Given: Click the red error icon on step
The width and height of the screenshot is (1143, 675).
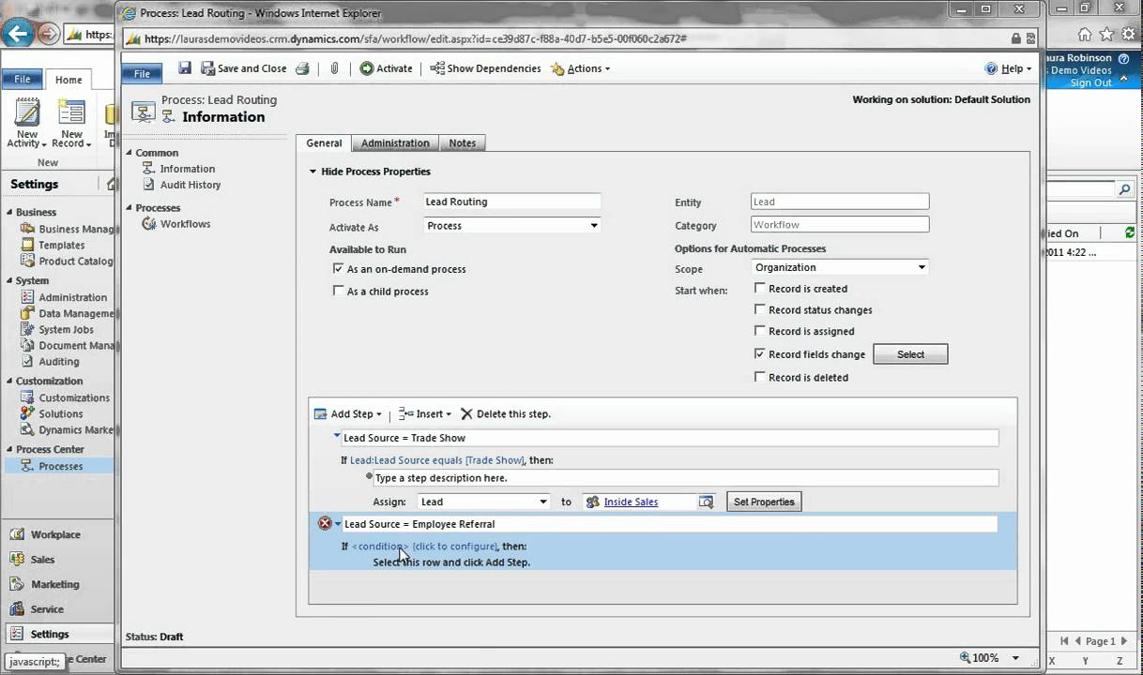Looking at the screenshot, I should 325,523.
